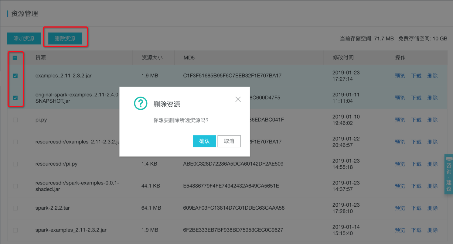Check resourcesdir/spark-examples-0.0.1-shaded.jar checkbox

pyautogui.click(x=15, y=186)
